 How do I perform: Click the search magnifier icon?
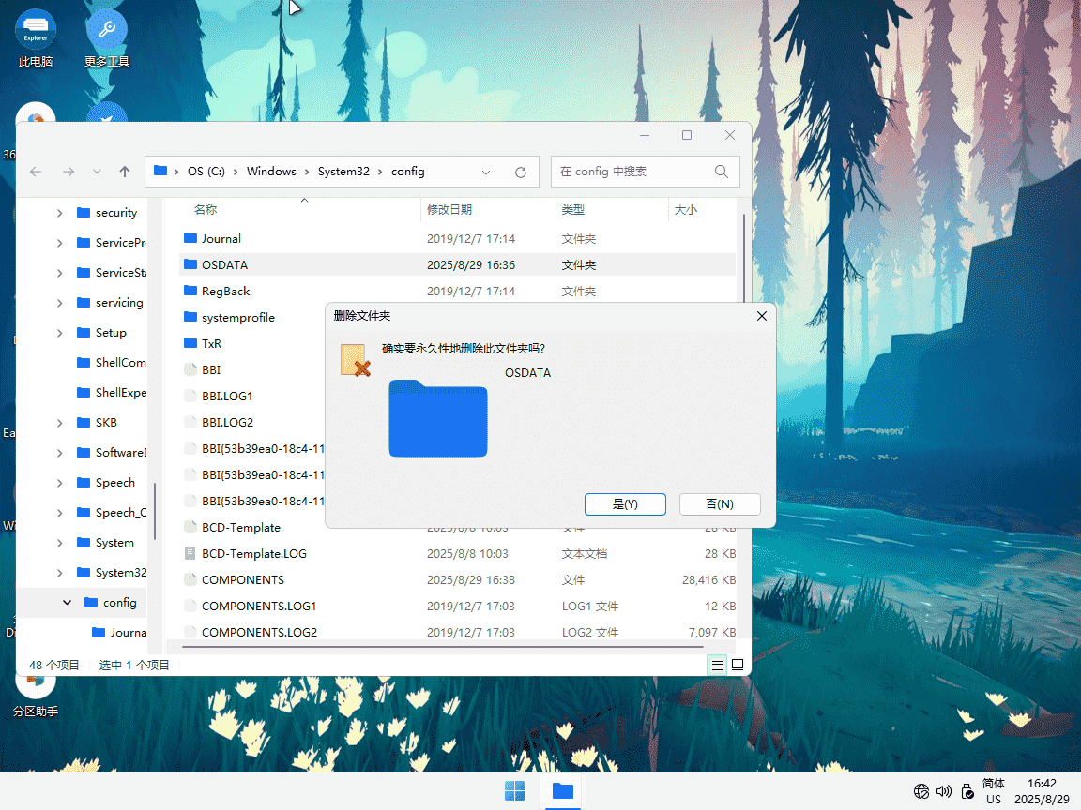point(721,172)
